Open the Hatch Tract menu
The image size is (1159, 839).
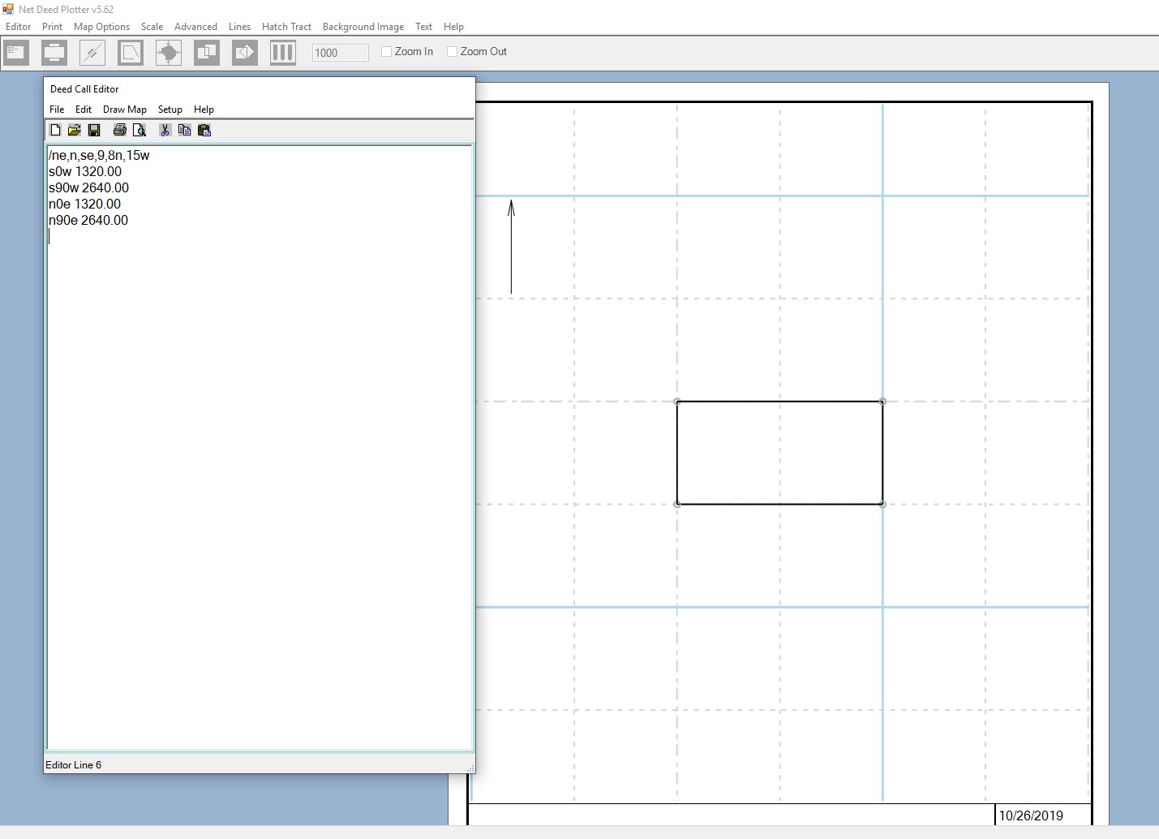pyautogui.click(x=287, y=27)
